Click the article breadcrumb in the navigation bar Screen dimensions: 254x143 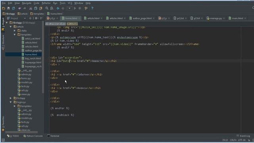pos(23,14)
